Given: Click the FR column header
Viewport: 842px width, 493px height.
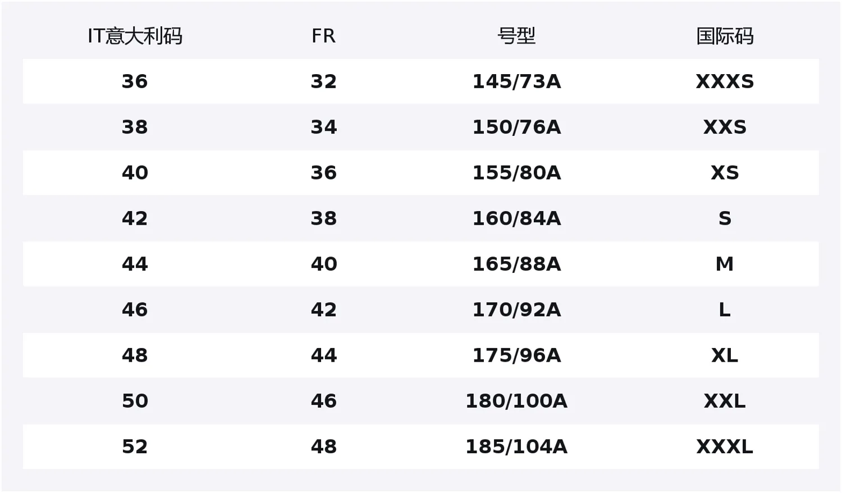Looking at the screenshot, I should click(x=323, y=36).
